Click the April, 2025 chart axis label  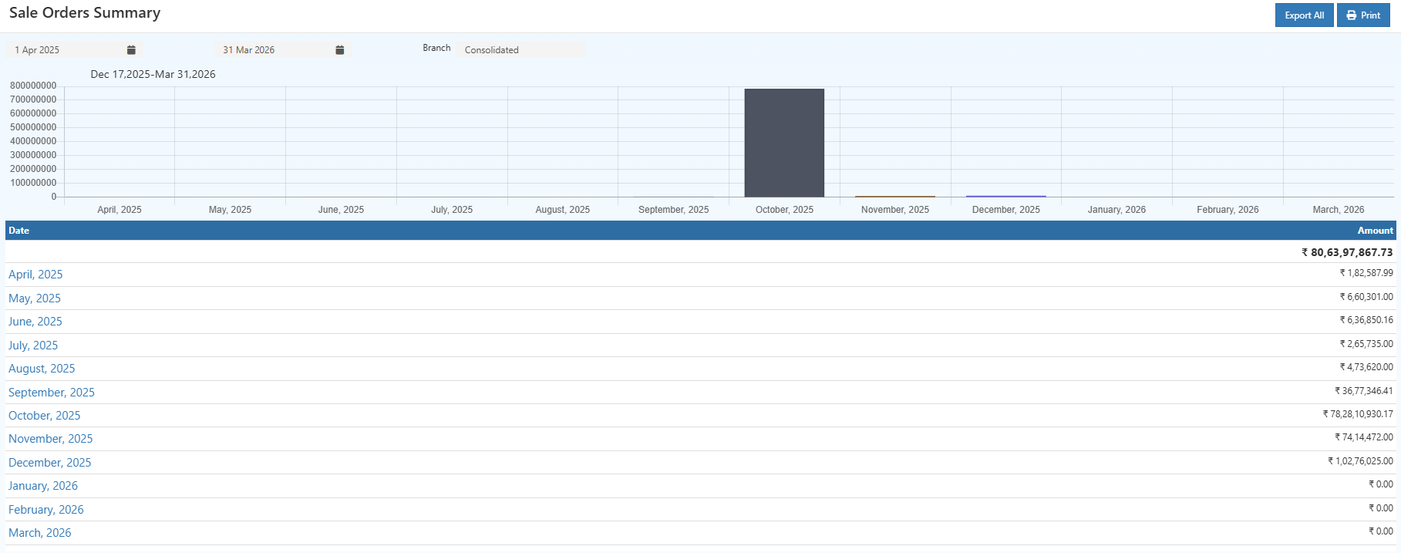tap(120, 210)
